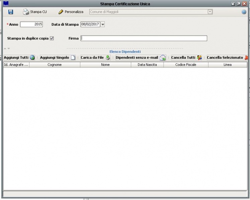
Task: Sort by Codice Fiscale column header
Action: coord(186,65)
